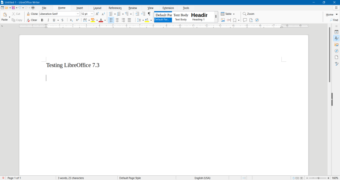The image size is (340, 180).
Task: Open the font name dropdown
Action: click(x=77, y=14)
